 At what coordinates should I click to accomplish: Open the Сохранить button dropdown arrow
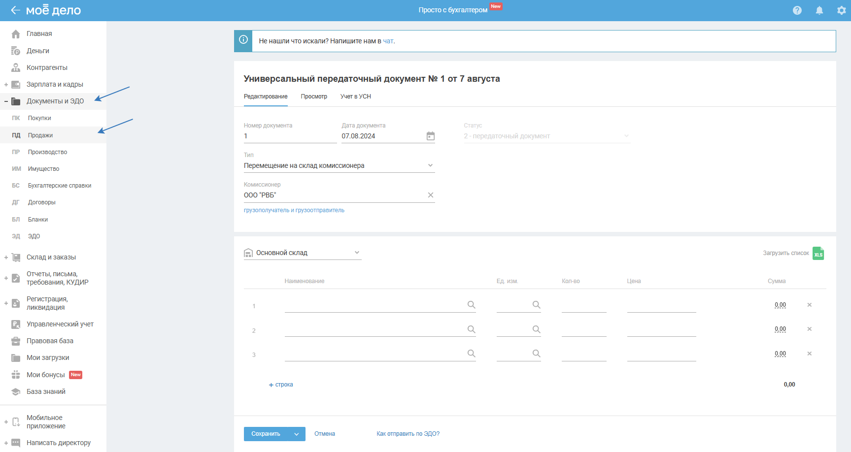tap(297, 434)
